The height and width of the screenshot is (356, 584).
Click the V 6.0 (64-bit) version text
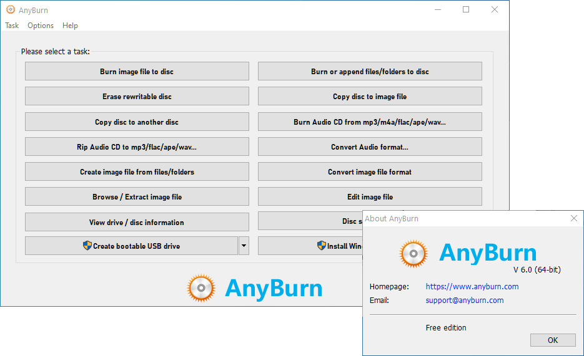pos(537,270)
